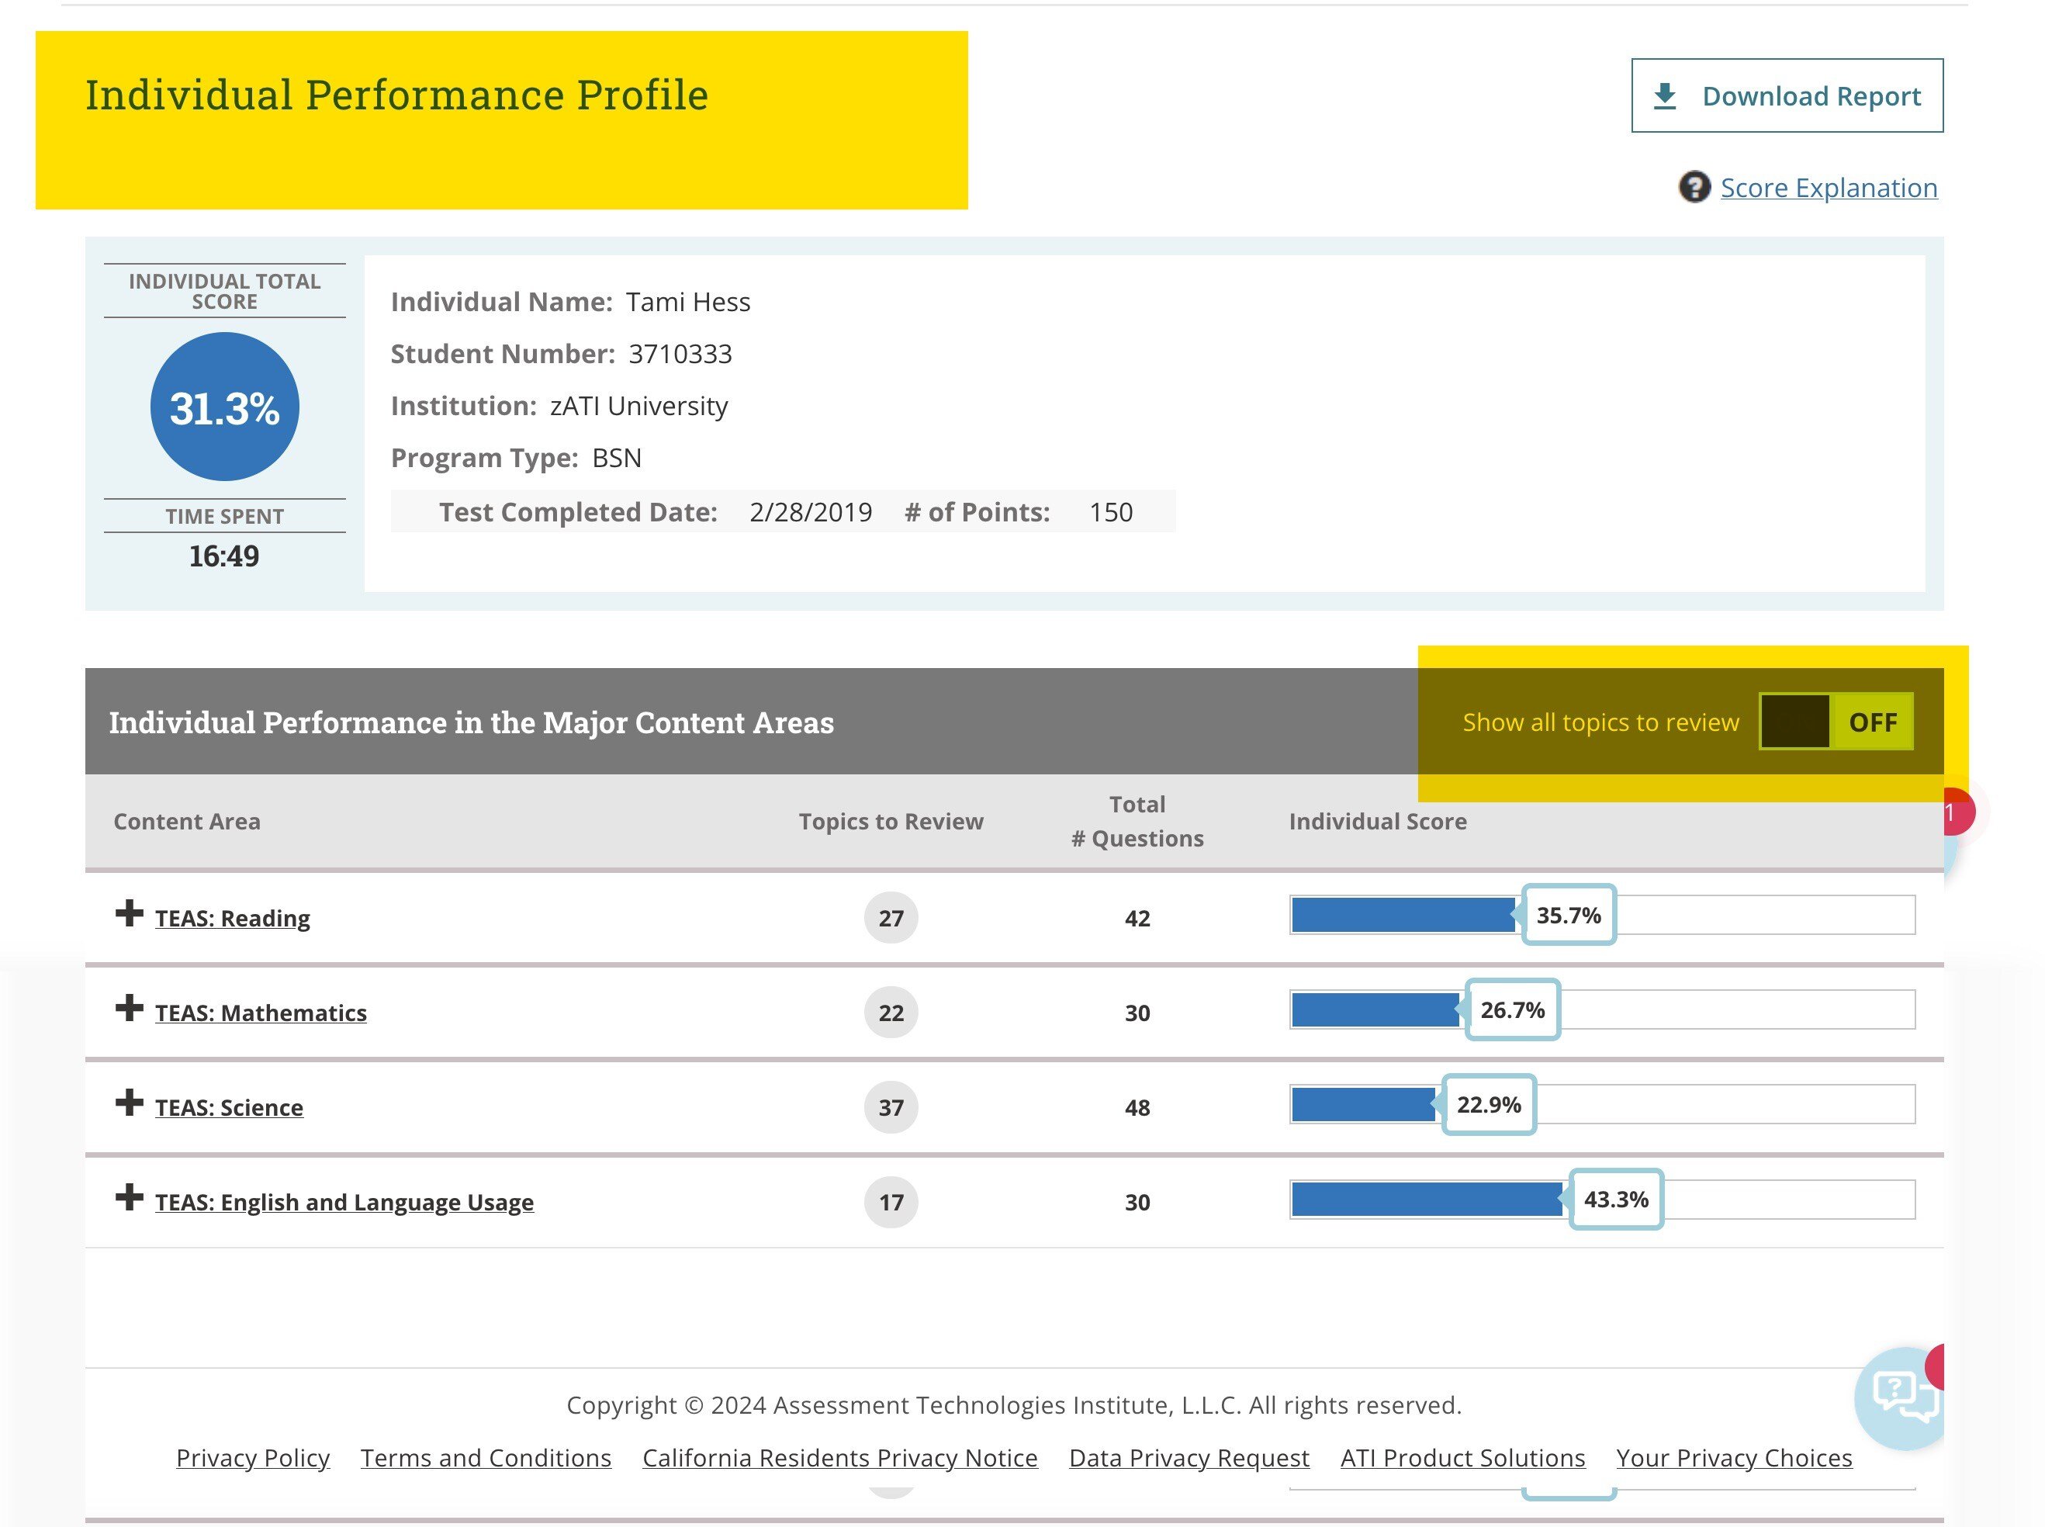The width and height of the screenshot is (2045, 1527).
Task: Click the 31.3% total score circle
Action: coord(224,407)
